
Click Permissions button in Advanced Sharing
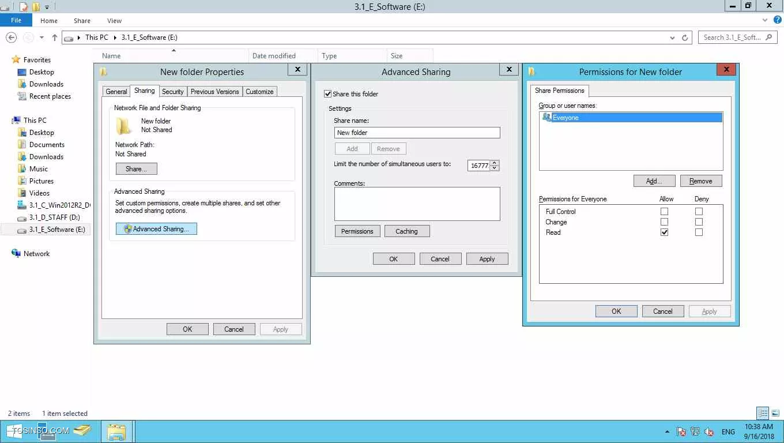pos(357,231)
